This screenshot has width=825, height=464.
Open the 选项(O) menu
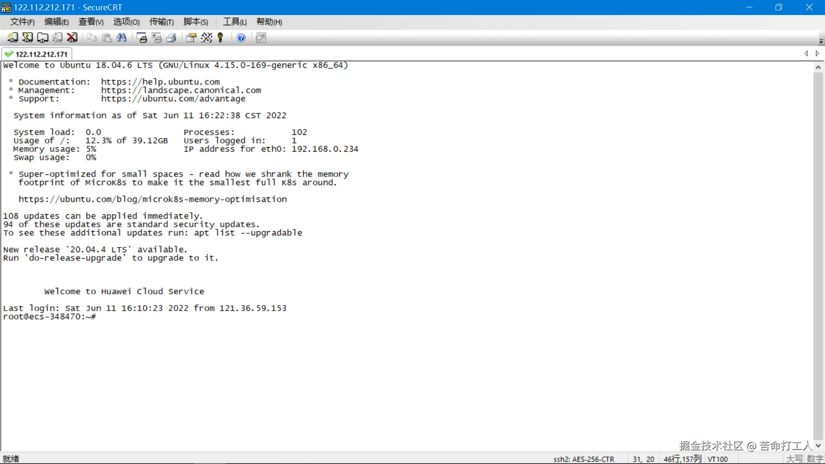pyautogui.click(x=126, y=22)
